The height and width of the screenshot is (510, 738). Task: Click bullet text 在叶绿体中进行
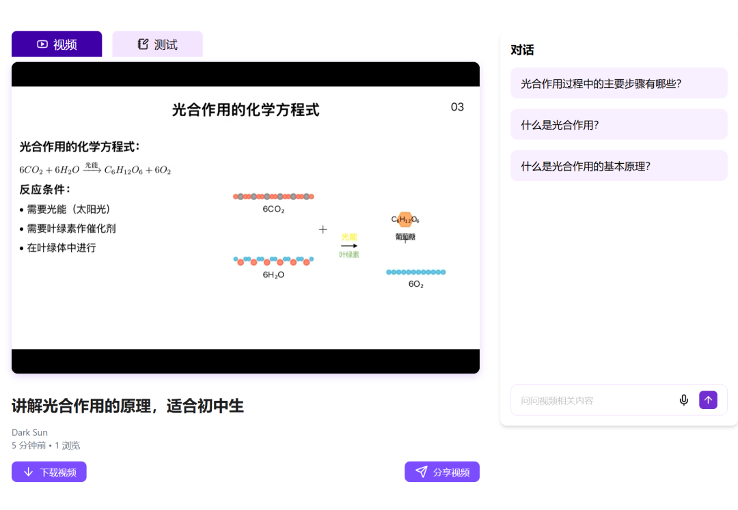point(61,249)
